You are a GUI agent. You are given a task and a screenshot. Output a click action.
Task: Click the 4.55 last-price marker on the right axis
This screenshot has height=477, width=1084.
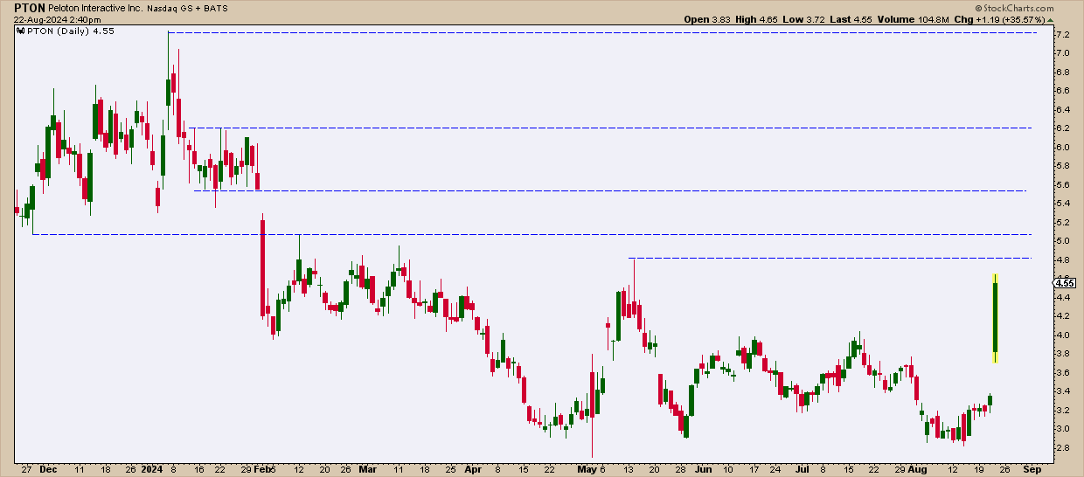tap(1064, 282)
